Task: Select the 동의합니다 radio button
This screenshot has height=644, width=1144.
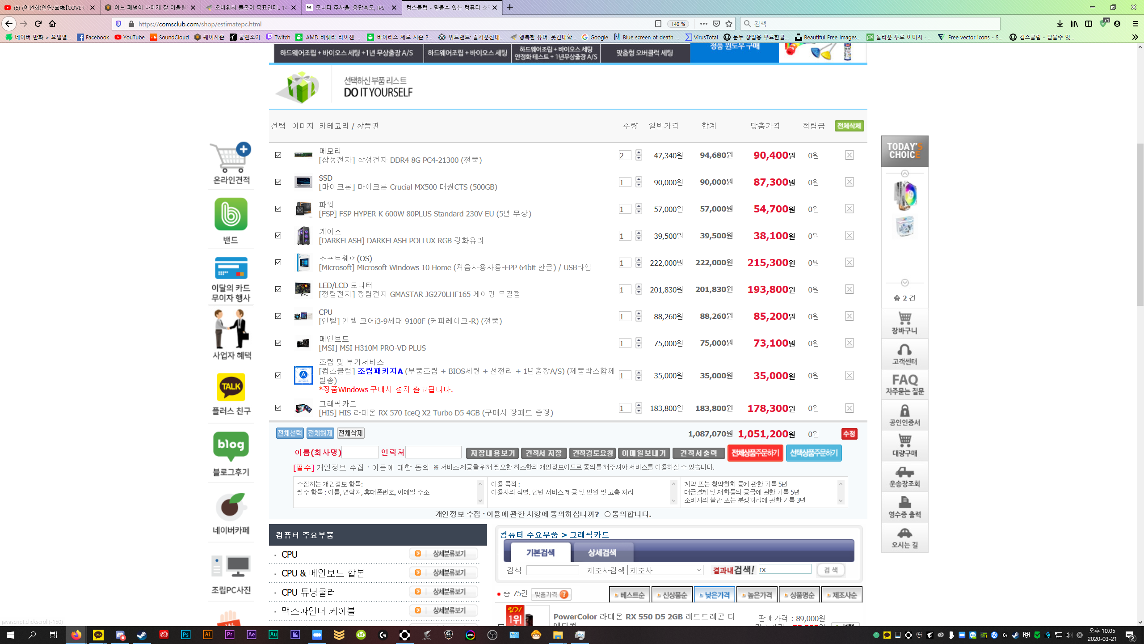Action: (x=607, y=514)
